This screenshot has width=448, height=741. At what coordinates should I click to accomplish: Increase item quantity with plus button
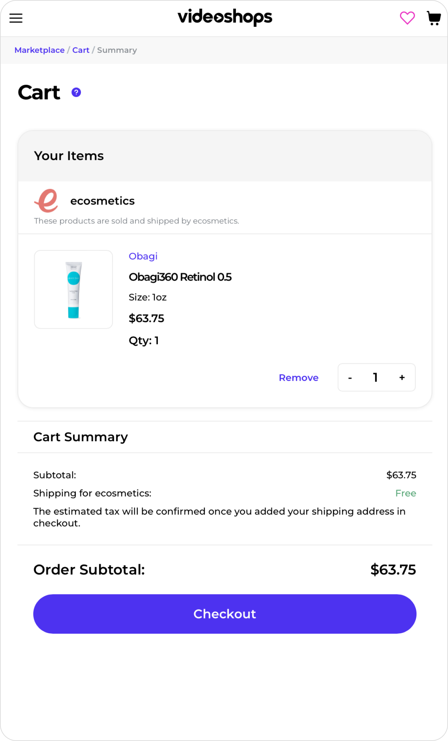point(402,377)
